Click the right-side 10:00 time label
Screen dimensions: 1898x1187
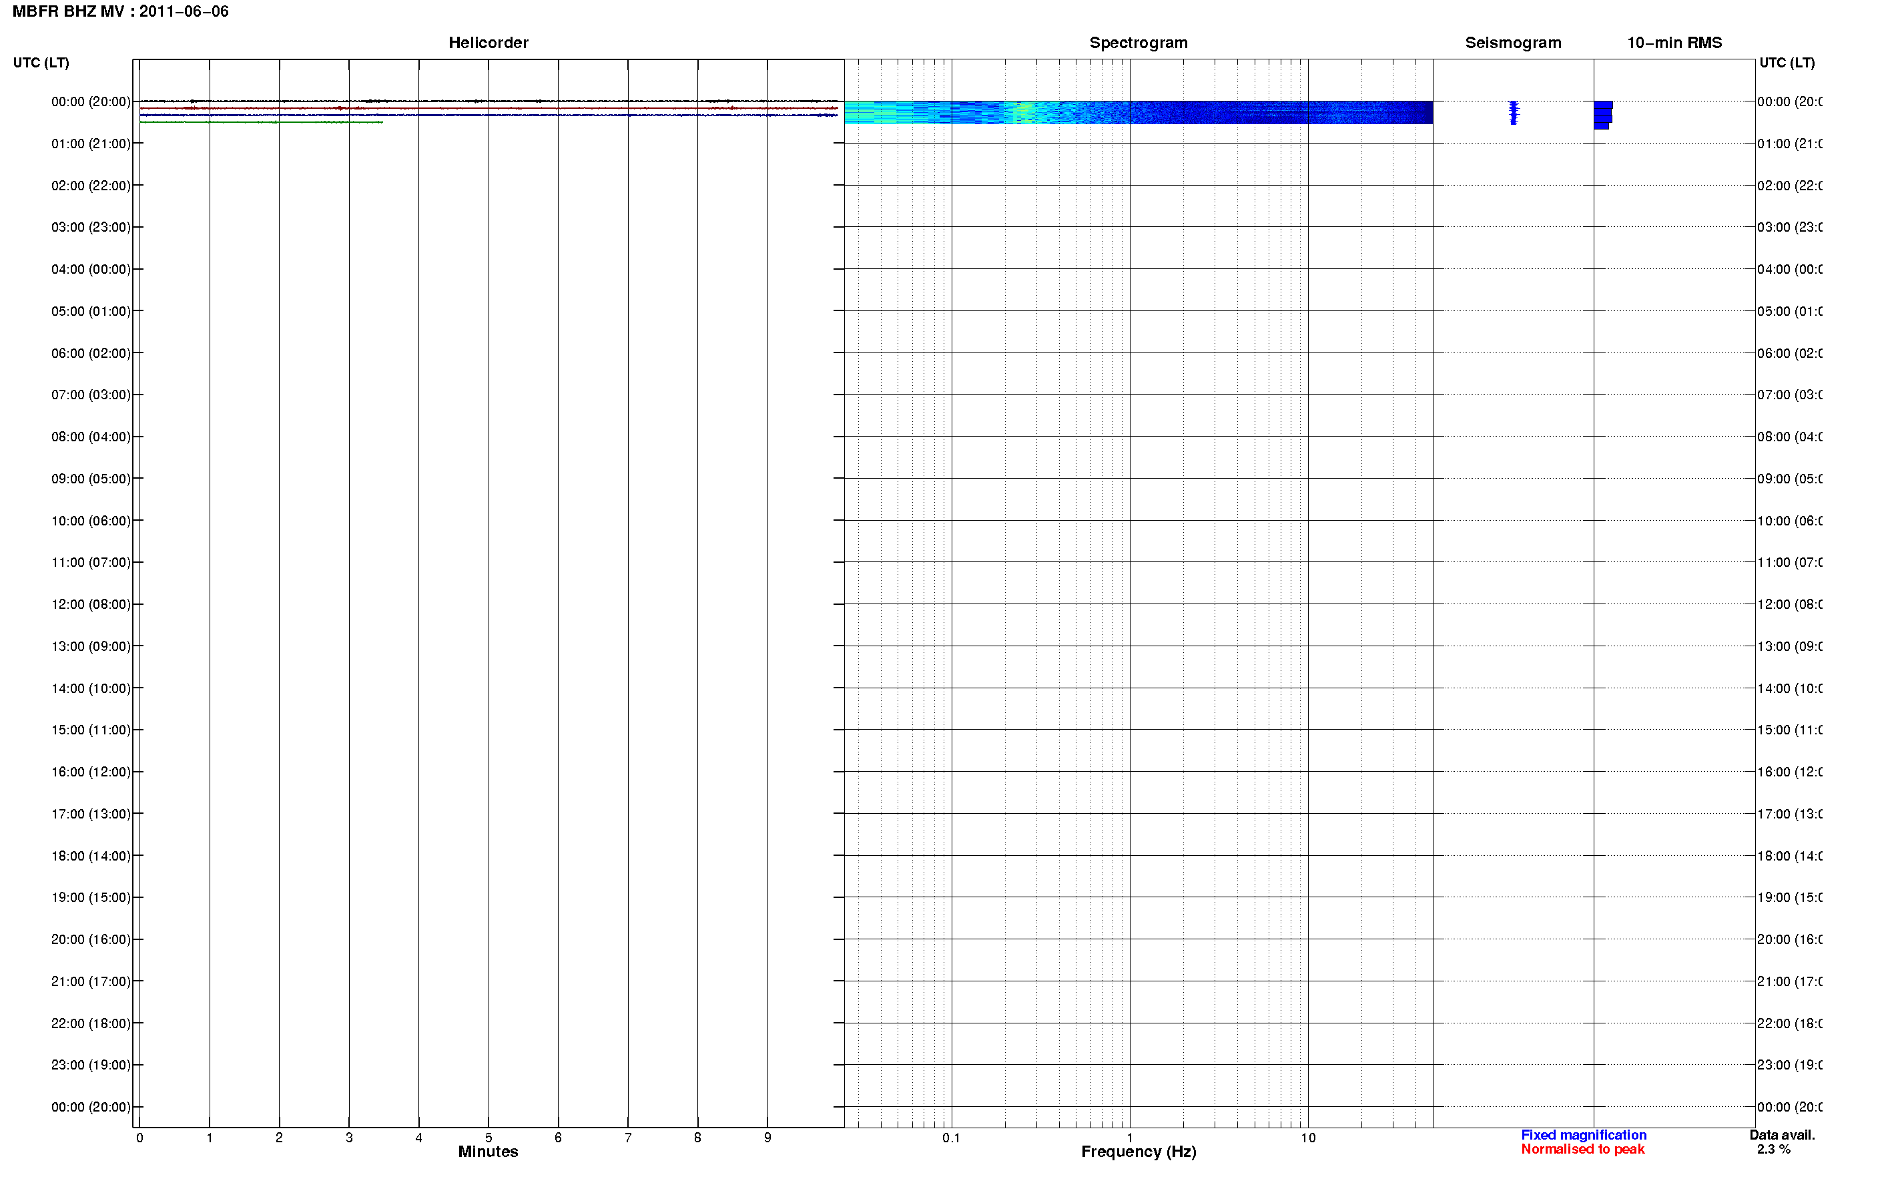[x=1789, y=521]
